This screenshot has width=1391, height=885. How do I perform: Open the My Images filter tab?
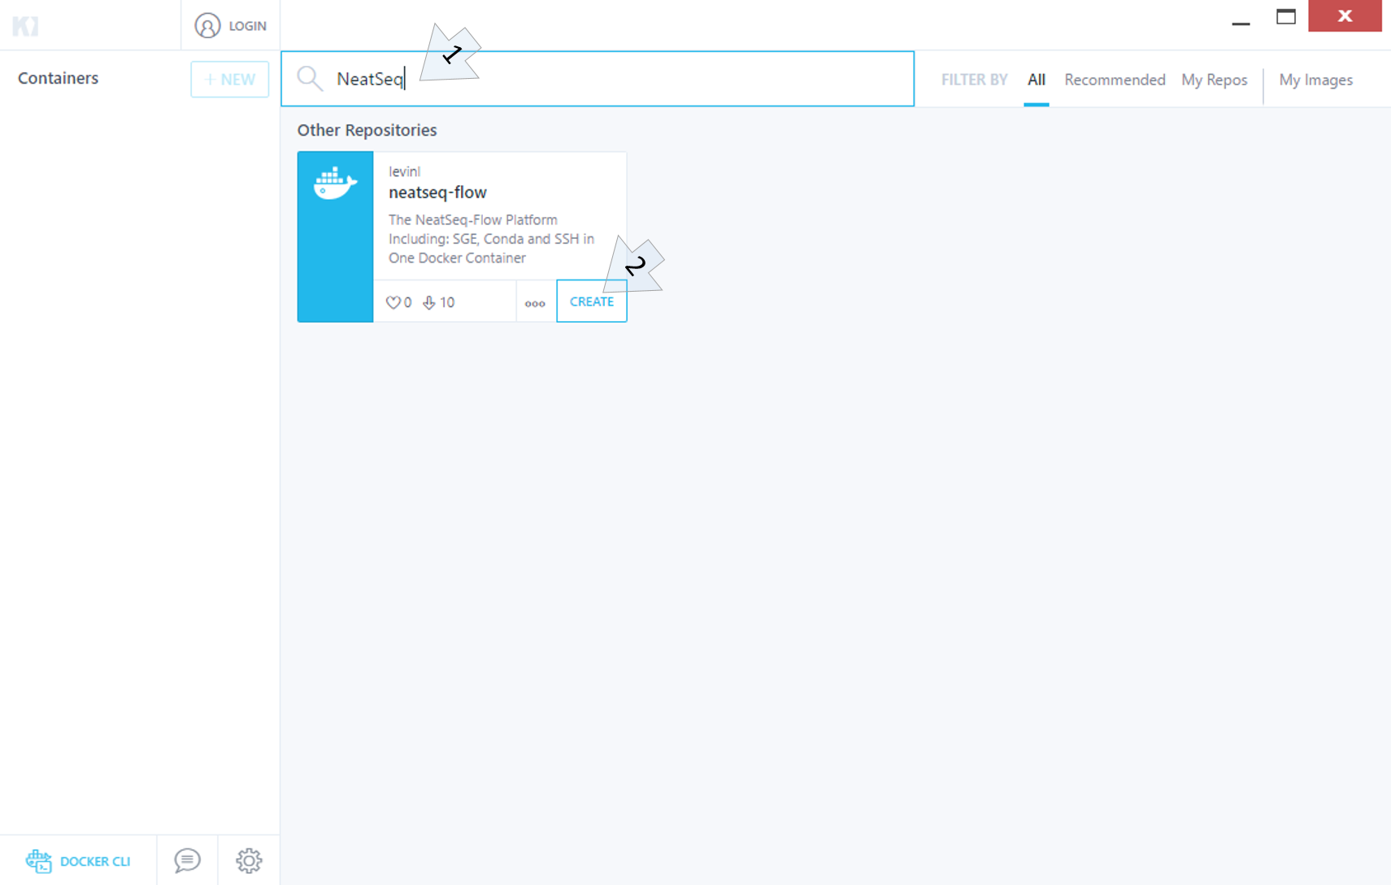(1315, 80)
